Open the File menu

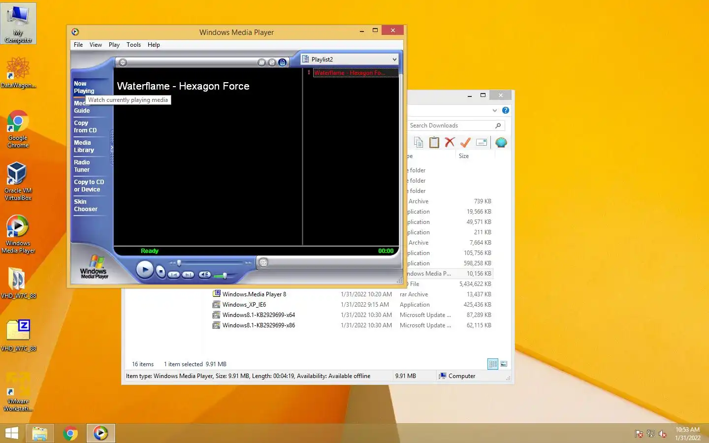pyautogui.click(x=78, y=45)
